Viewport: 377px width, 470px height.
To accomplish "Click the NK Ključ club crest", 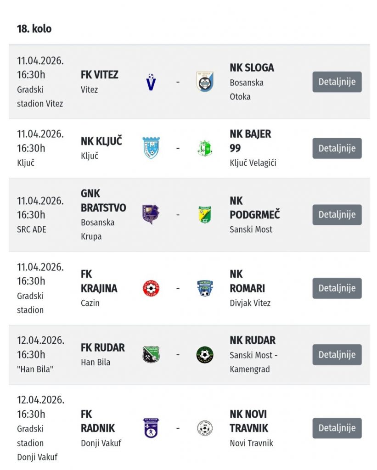I will click(151, 148).
